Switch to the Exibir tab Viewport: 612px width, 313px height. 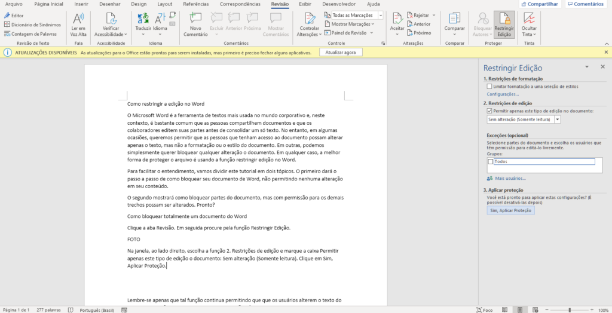coord(305,4)
